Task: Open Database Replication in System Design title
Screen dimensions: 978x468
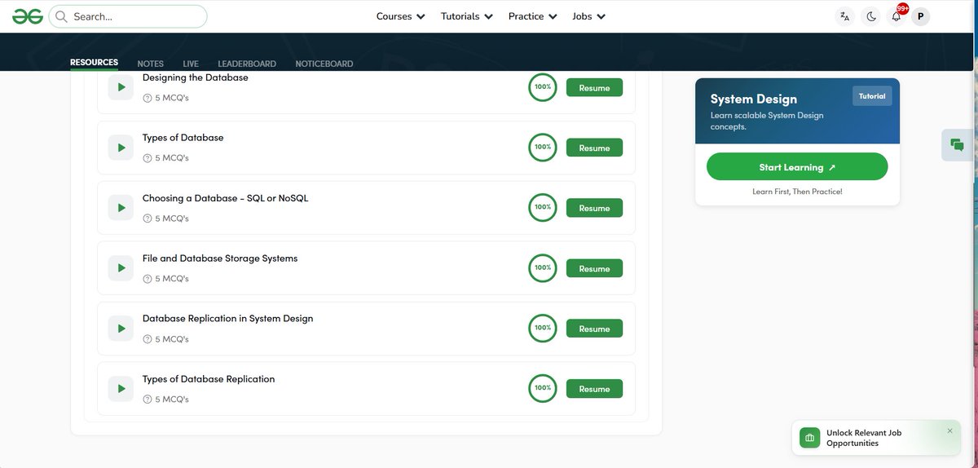Action: click(227, 319)
